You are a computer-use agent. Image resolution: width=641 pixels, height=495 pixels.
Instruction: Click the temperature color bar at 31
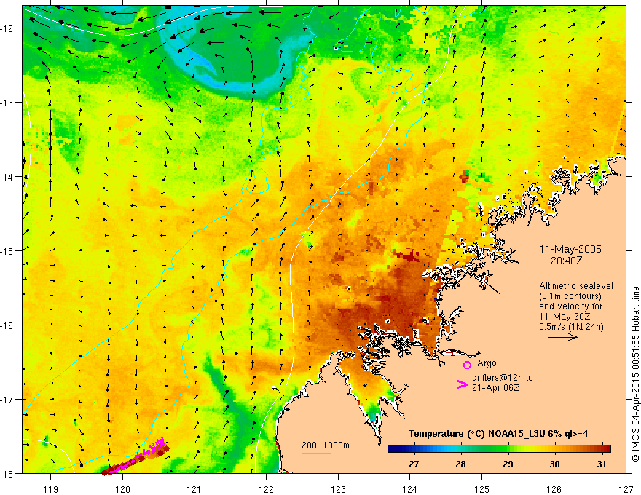point(601,449)
